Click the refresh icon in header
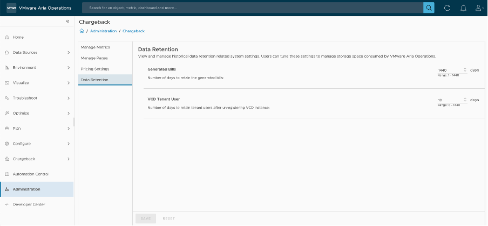Viewport: 488px width, 226px height. coord(446,8)
